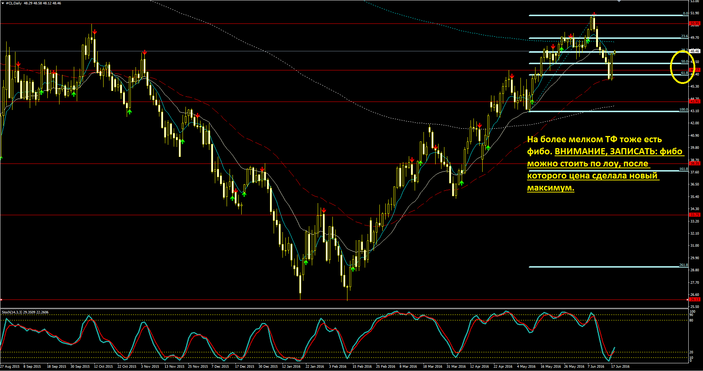Click the 27 Aug 2015 date label
The width and height of the screenshot is (703, 371).
point(10,367)
